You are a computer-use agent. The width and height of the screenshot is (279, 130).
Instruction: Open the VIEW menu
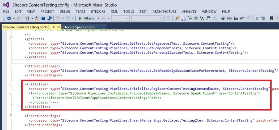tap(31, 12)
